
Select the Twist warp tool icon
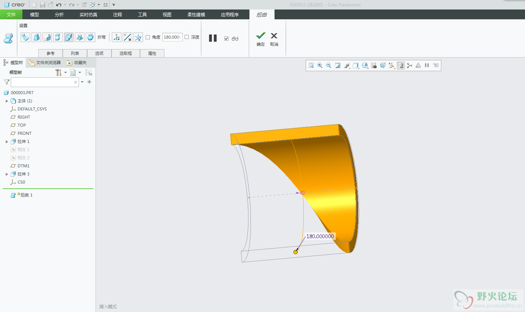click(x=80, y=37)
